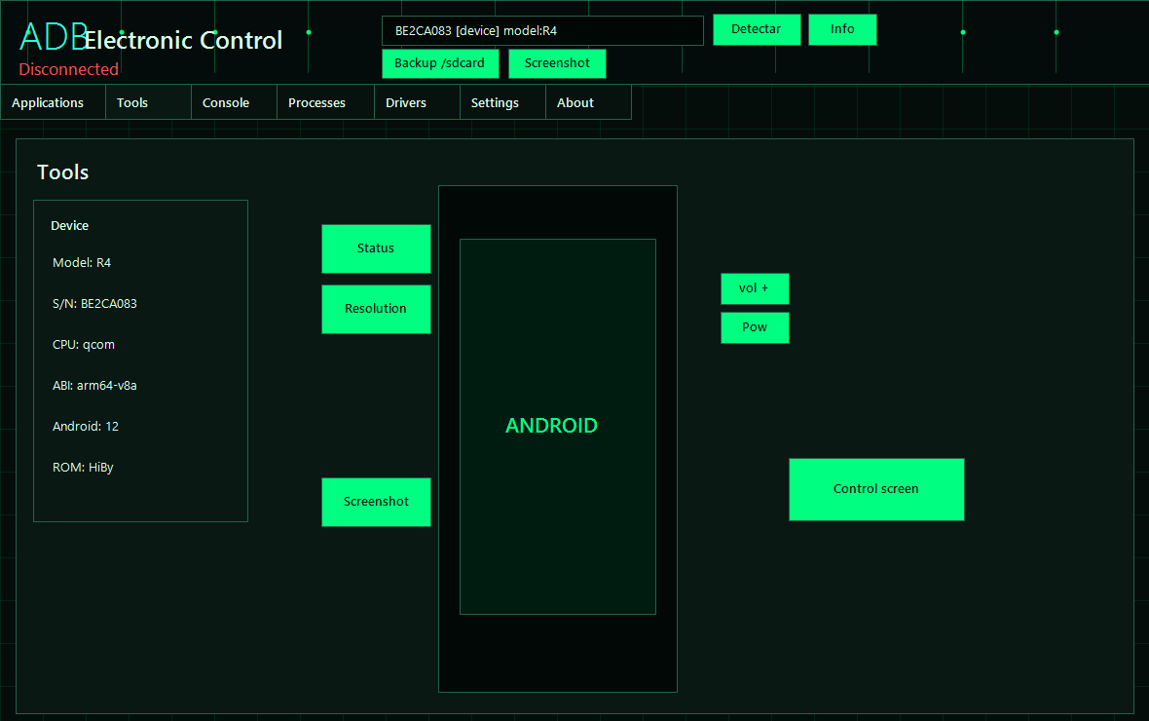The image size is (1149, 721).
Task: Click the ADB Electronic Control logo
Action: (x=151, y=38)
